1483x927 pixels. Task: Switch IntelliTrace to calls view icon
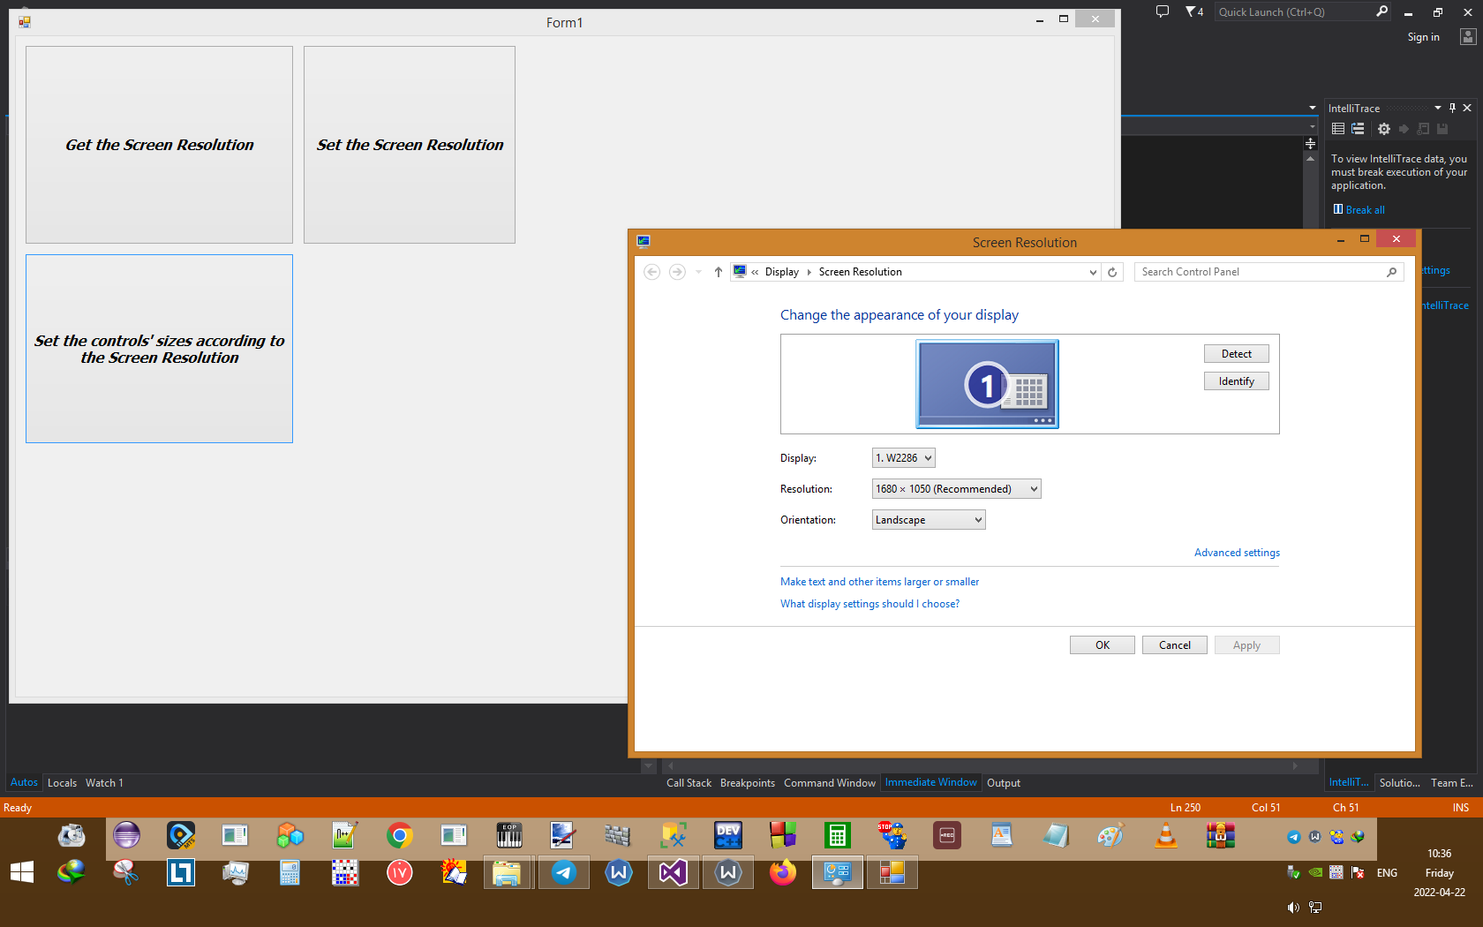coord(1358,129)
